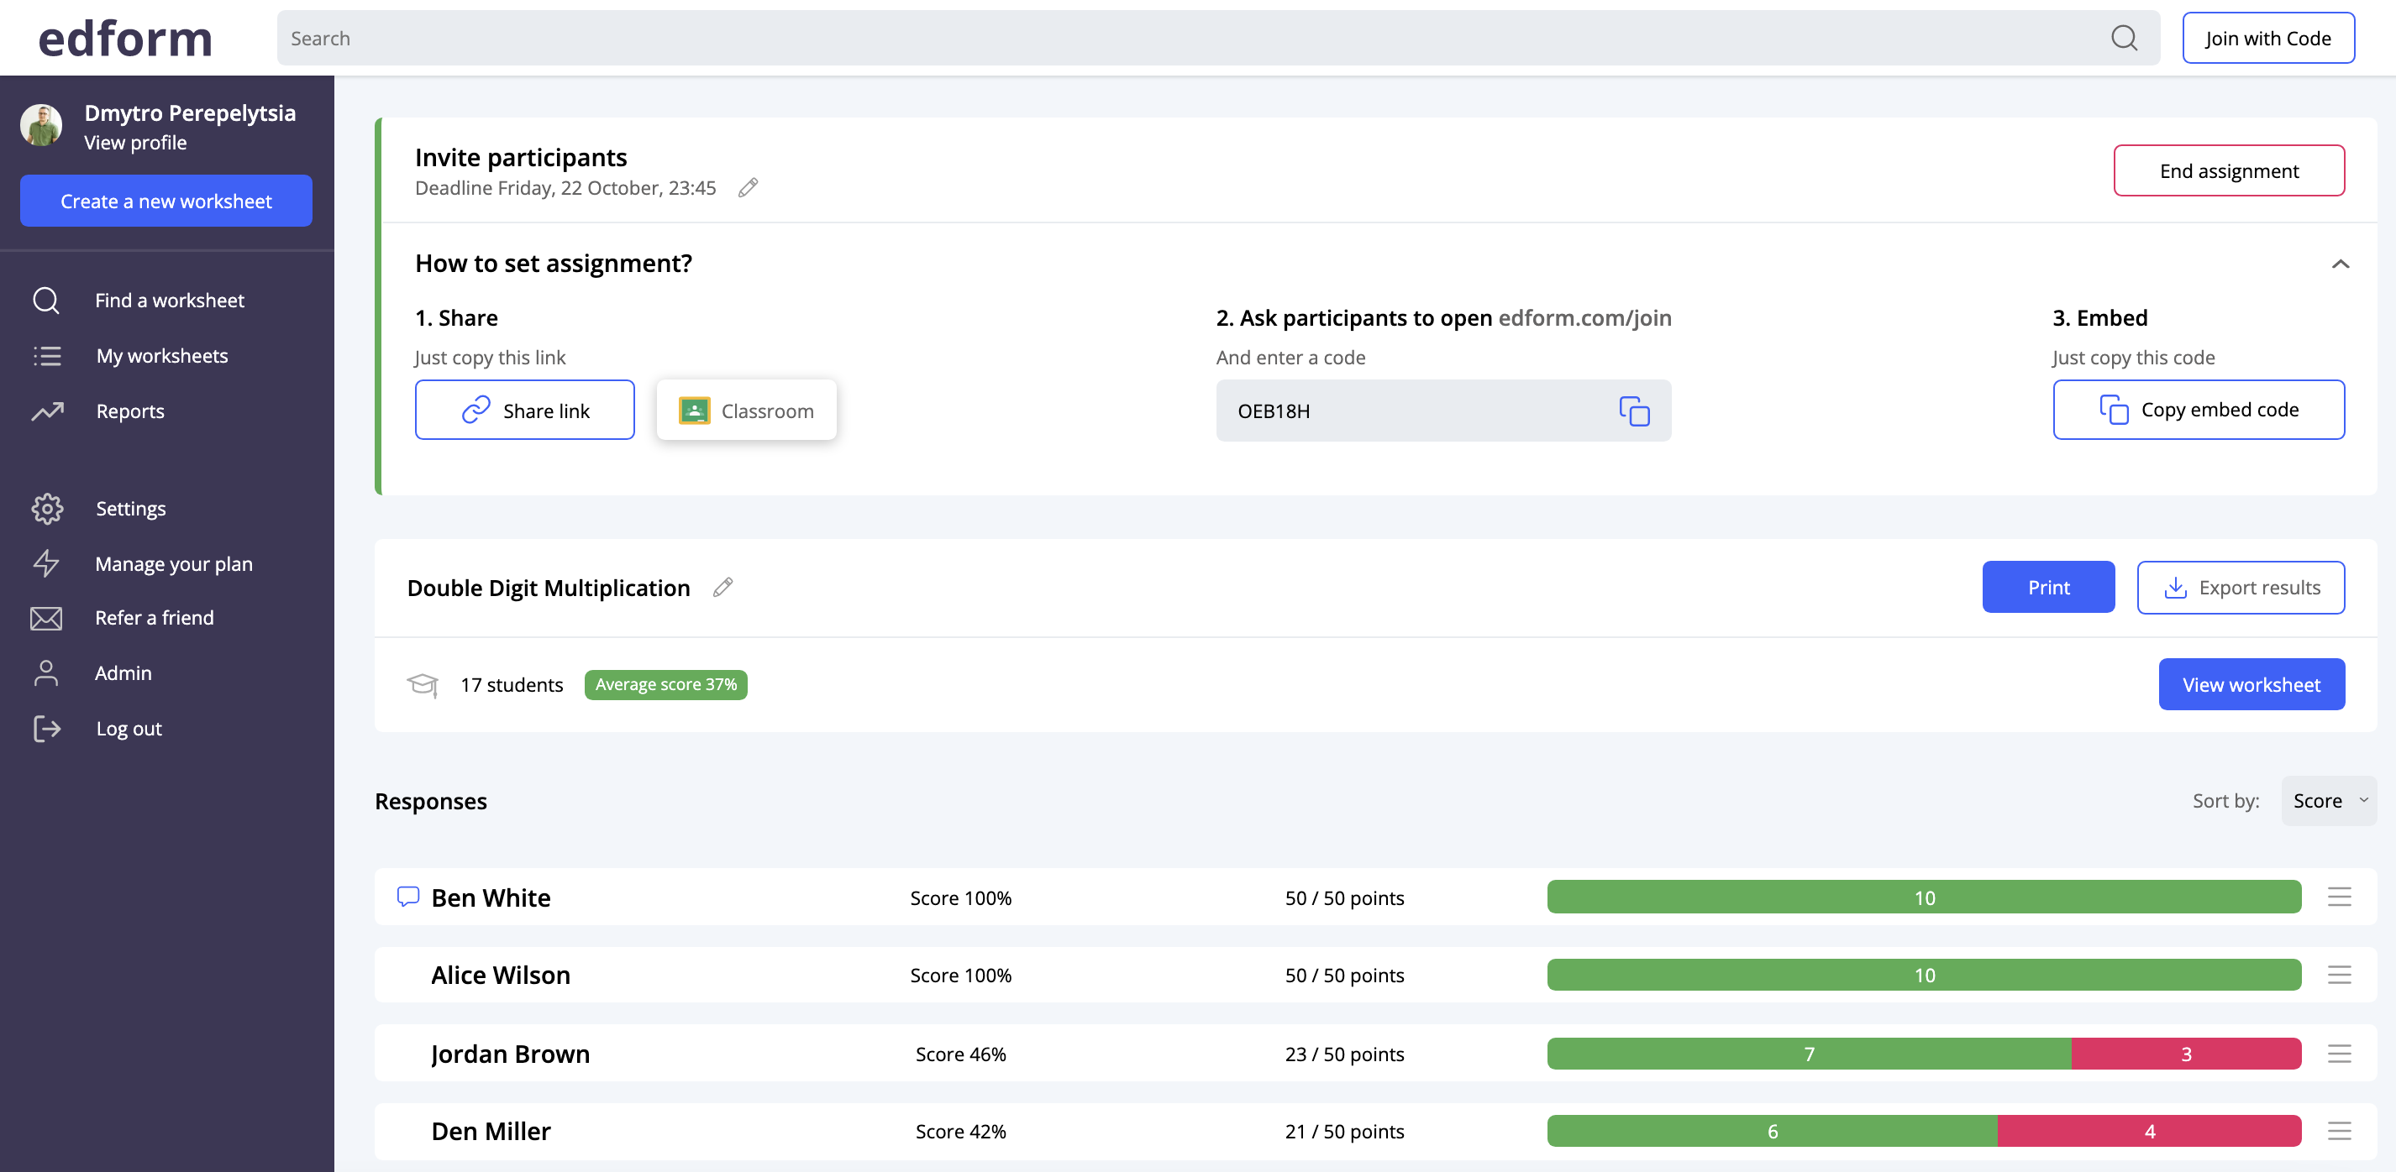2396x1172 pixels.
Task: Open Jordan Brown's response
Action: [511, 1054]
